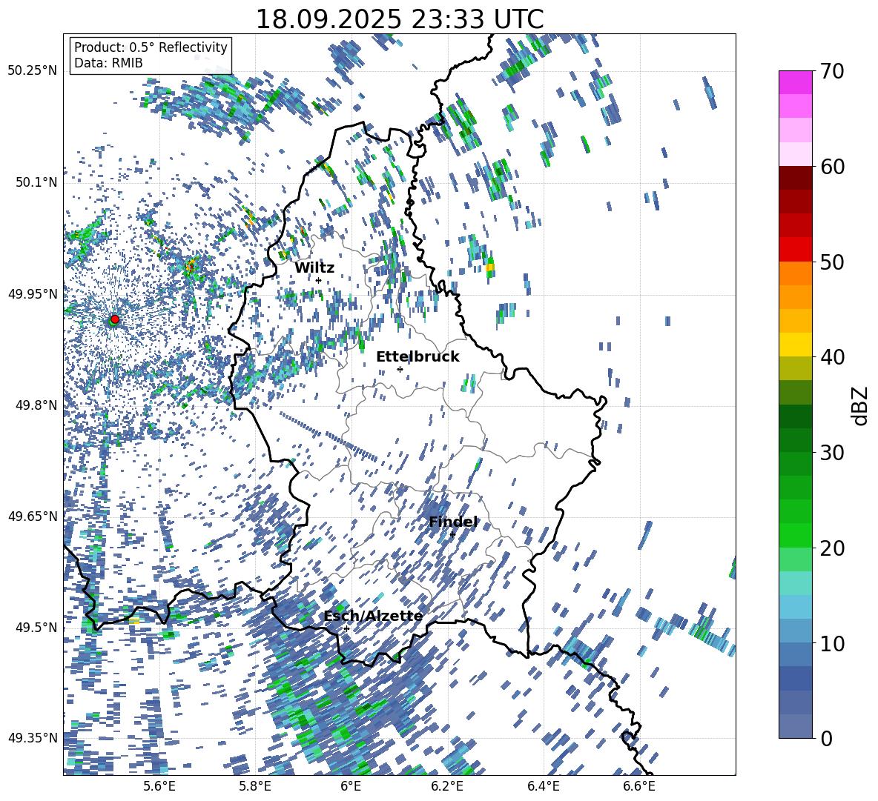This screenshot has width=878, height=801.
Task: Click the red radar site marker
Action: click(x=115, y=319)
